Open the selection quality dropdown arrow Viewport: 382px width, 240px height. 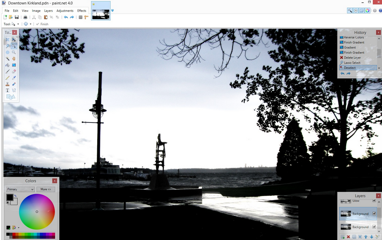click(x=30, y=24)
